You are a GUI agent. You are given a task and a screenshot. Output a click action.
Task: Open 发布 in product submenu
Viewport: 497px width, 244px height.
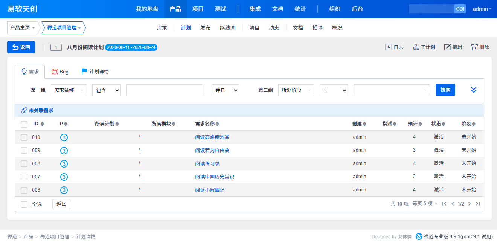pos(206,28)
